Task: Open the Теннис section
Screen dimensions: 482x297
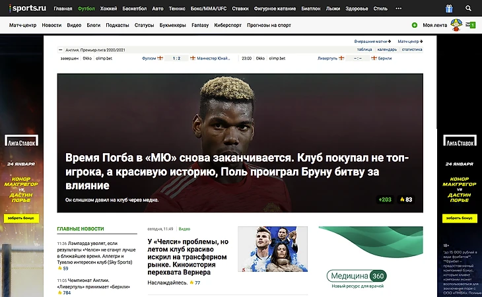Action: pos(177,9)
